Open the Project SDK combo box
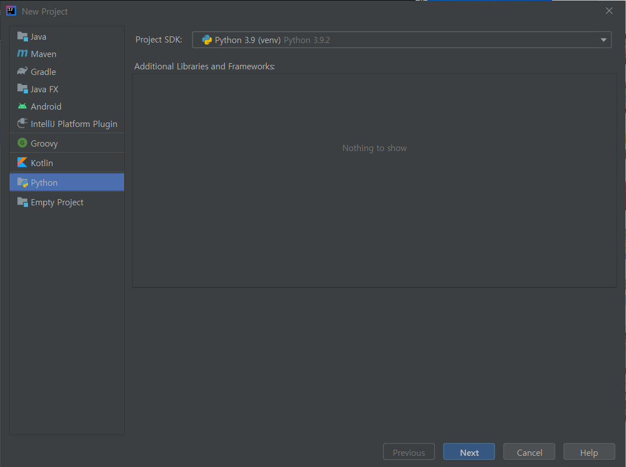The image size is (626, 467). (x=402, y=40)
